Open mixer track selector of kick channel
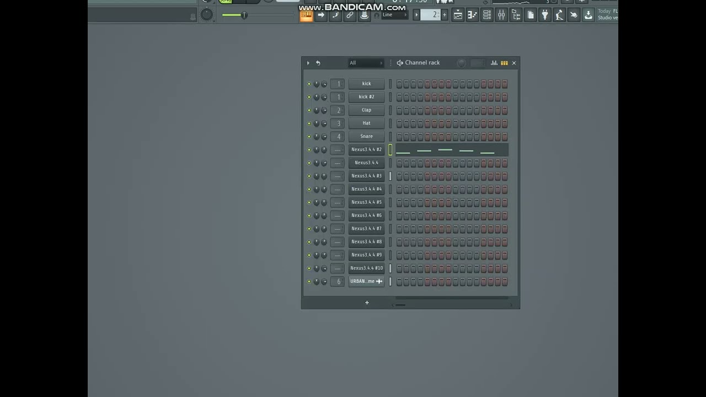The image size is (706, 397). tap(338, 84)
